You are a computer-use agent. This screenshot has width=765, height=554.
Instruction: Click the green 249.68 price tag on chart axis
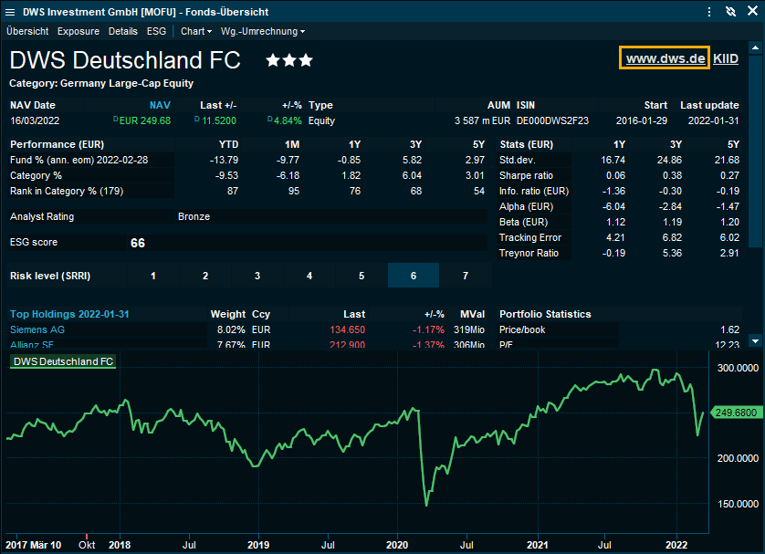pyautogui.click(x=736, y=413)
